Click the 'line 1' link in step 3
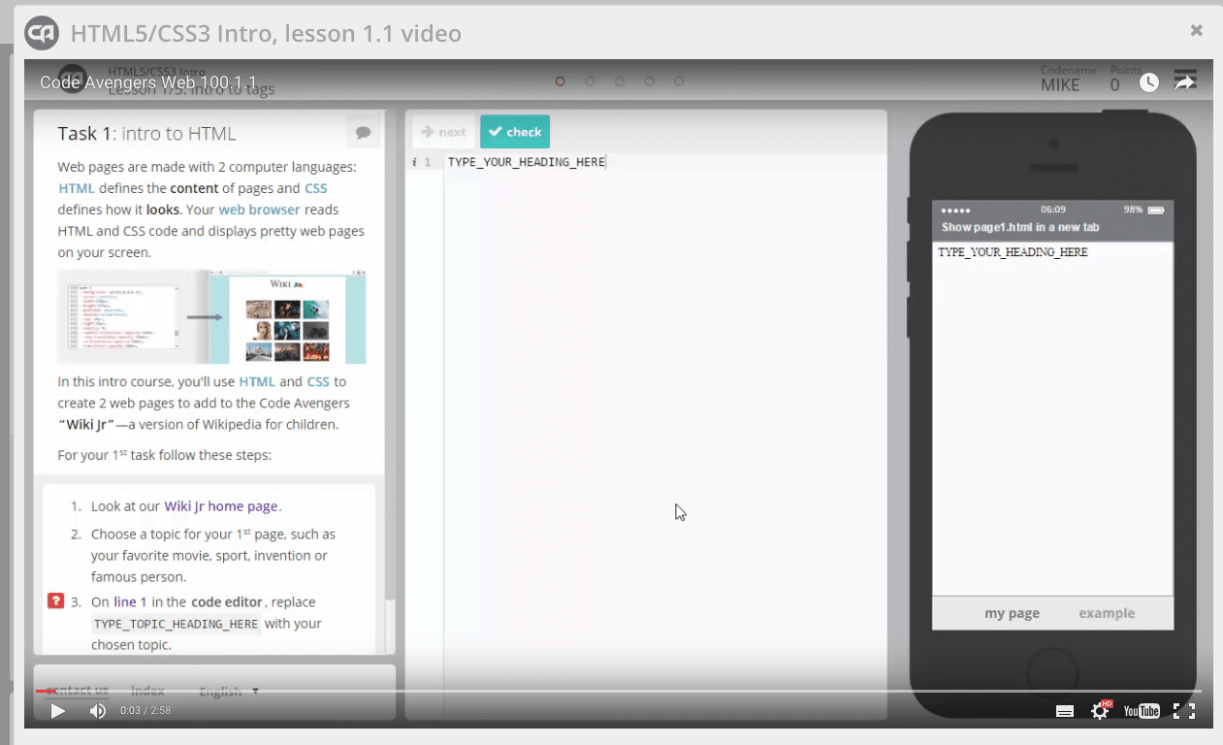 pos(131,601)
